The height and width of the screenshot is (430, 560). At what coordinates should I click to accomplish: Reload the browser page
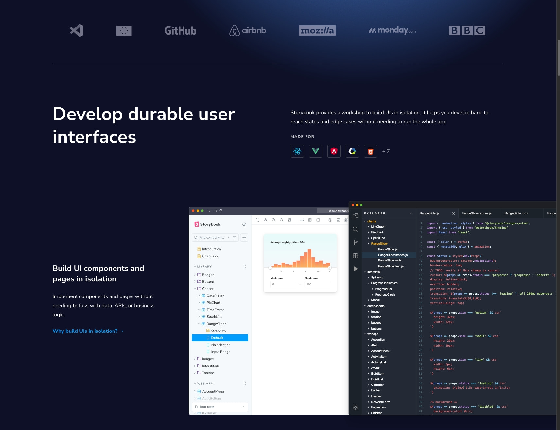tap(221, 211)
